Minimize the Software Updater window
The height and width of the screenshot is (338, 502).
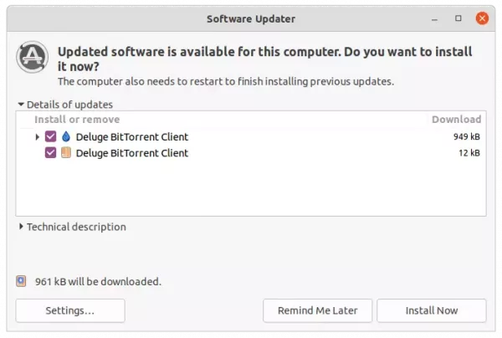(x=434, y=19)
